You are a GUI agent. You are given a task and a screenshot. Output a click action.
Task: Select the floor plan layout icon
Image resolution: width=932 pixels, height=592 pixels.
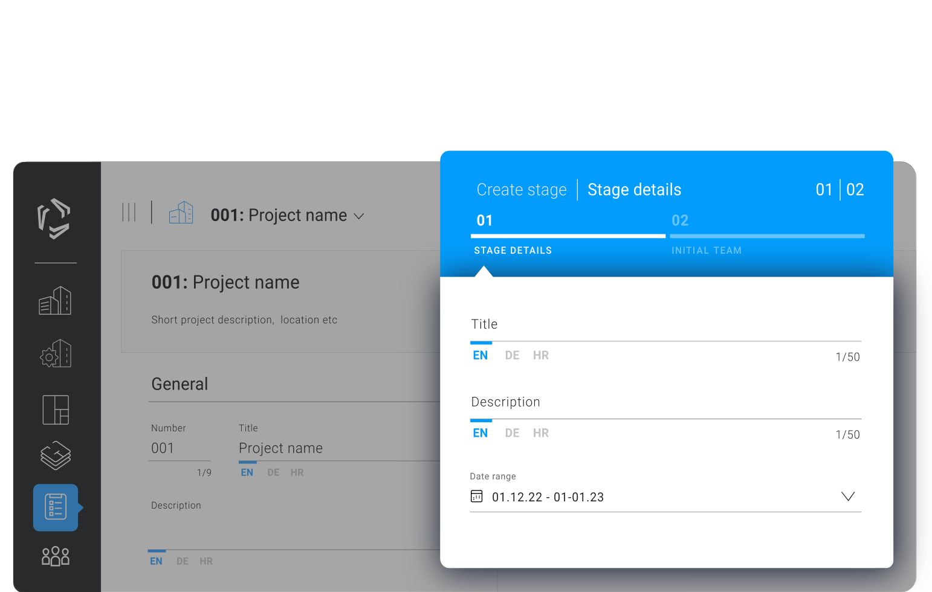(x=56, y=410)
